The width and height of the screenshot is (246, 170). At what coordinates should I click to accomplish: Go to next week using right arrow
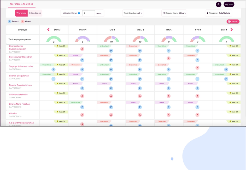231,30
